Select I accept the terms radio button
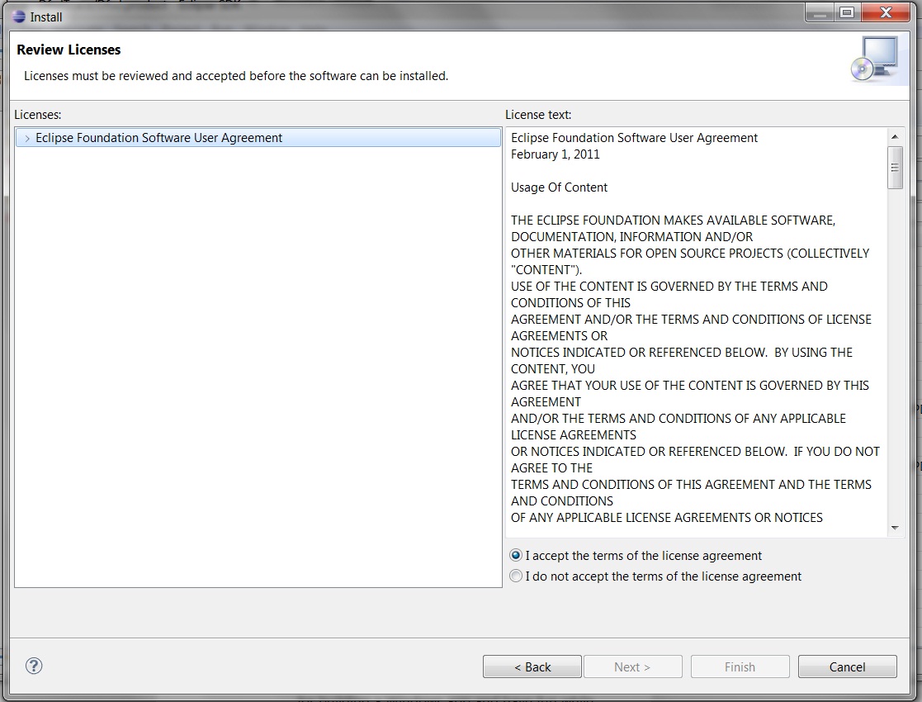This screenshot has width=922, height=702. (516, 556)
